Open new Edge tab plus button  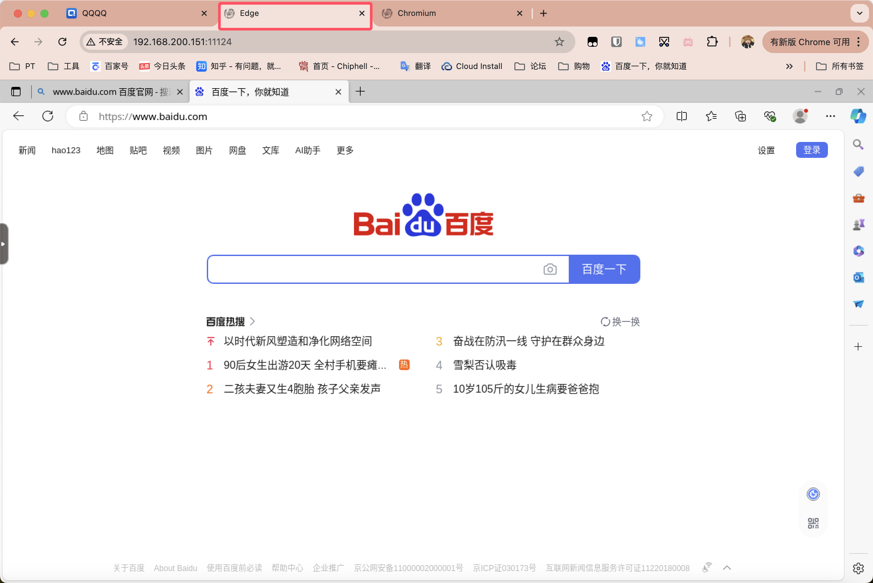360,92
